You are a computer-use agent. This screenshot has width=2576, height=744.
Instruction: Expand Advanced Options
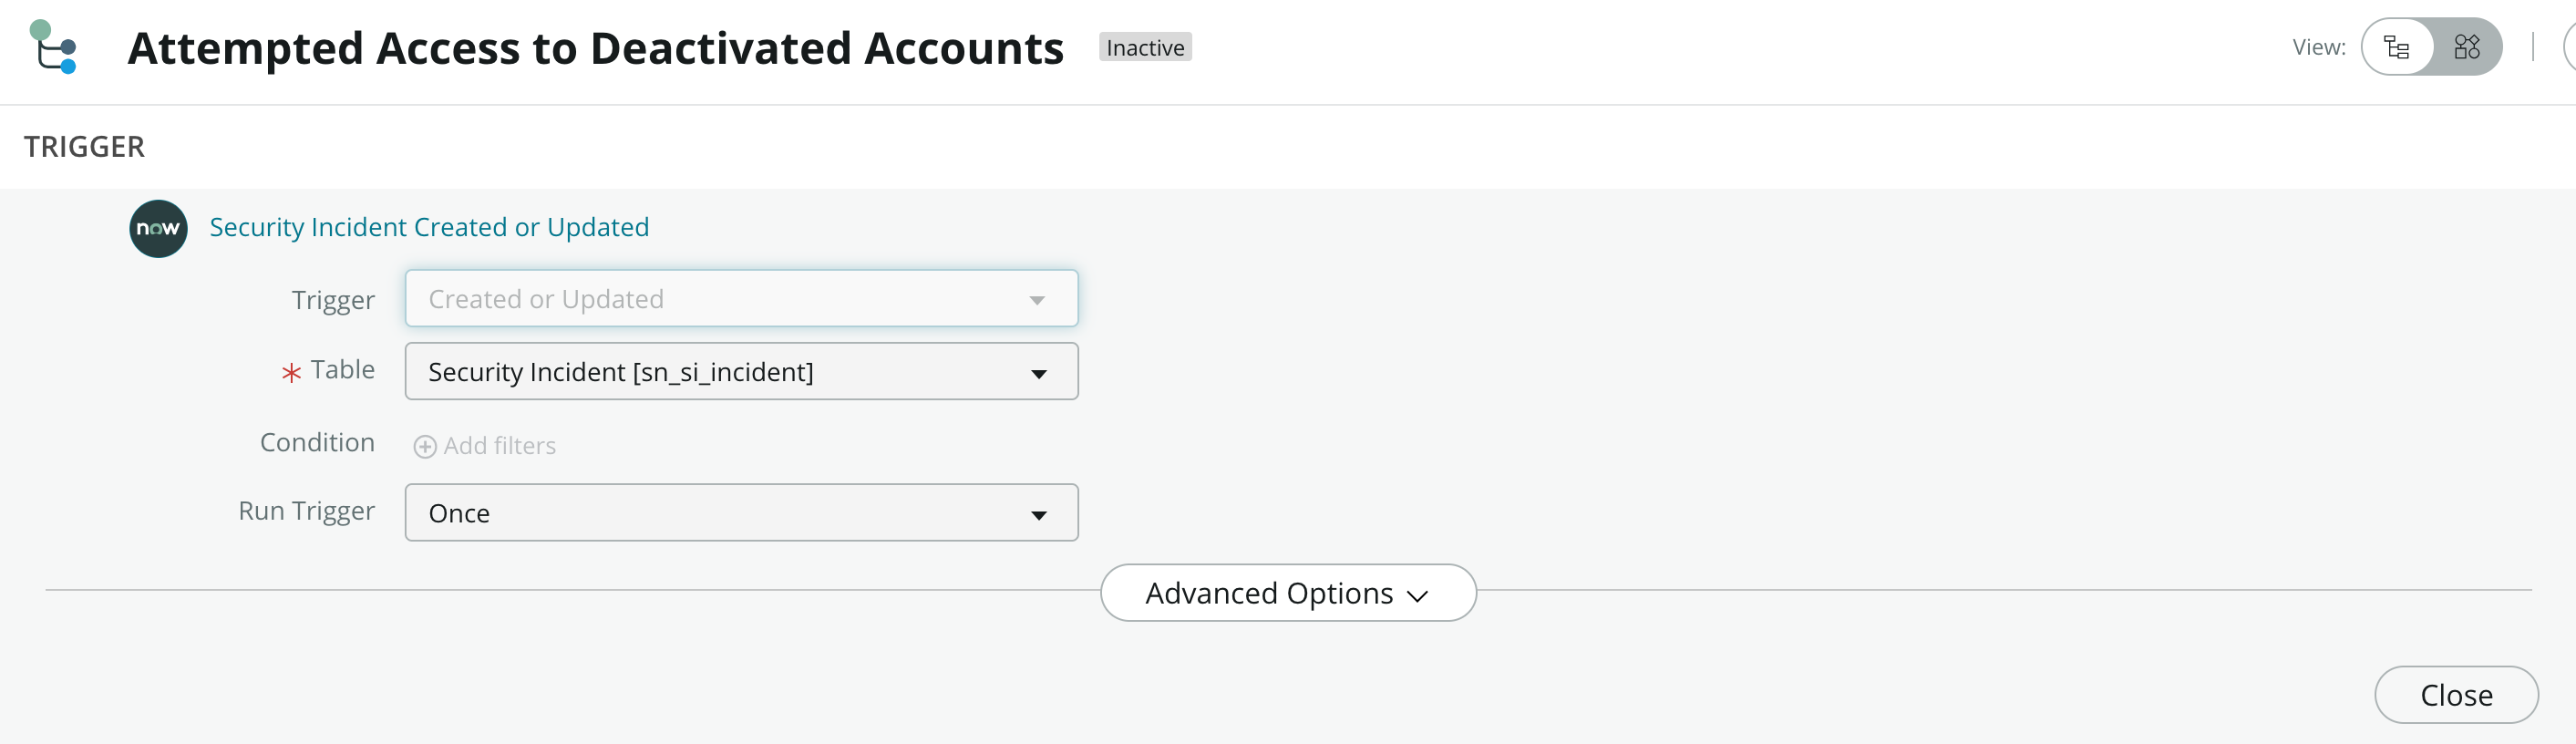(x=1288, y=593)
